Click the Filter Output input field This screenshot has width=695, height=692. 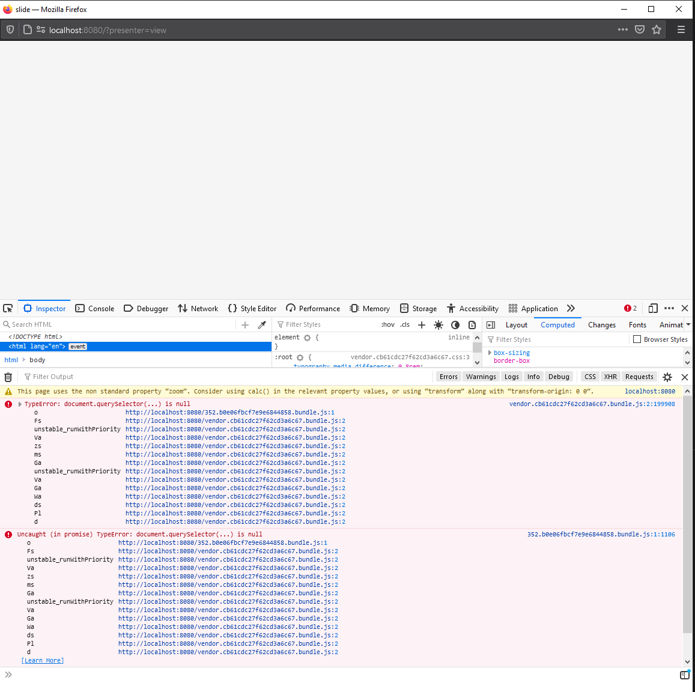(54, 376)
